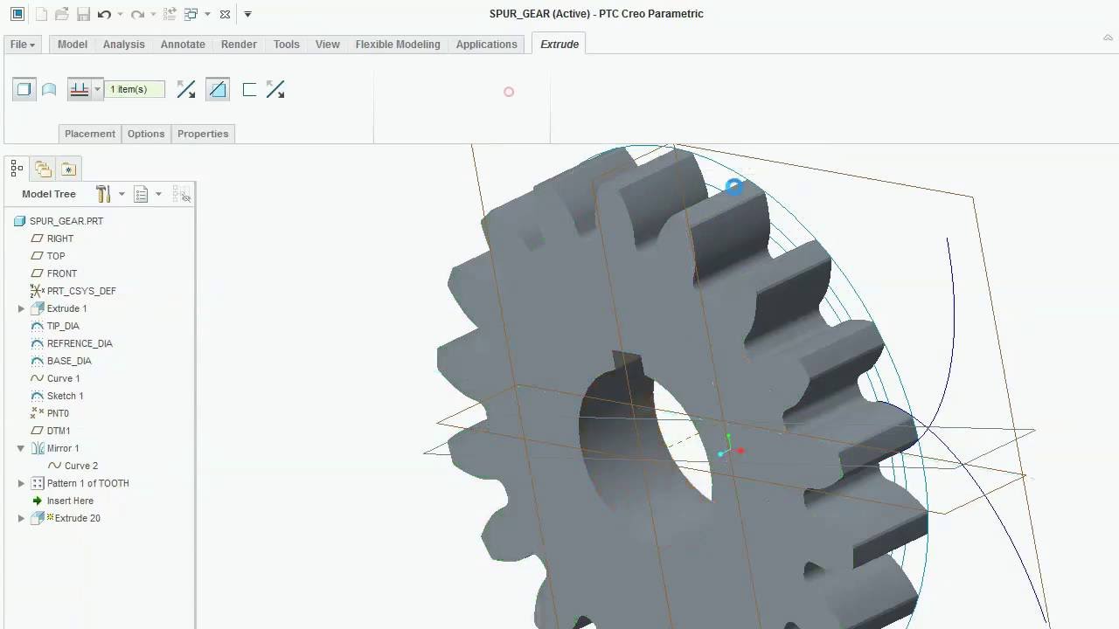Image resolution: width=1119 pixels, height=629 pixels.
Task: Expand the Extrude 1 tree node
Action: pyautogui.click(x=21, y=308)
